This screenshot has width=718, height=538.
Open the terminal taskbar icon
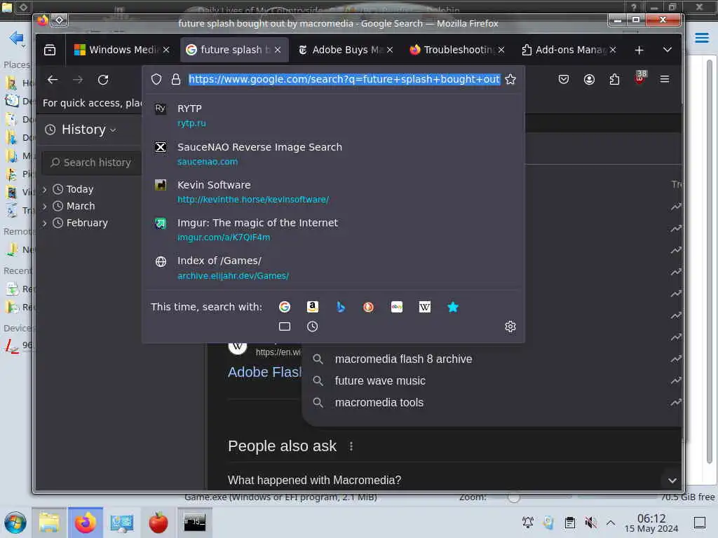tap(195, 523)
